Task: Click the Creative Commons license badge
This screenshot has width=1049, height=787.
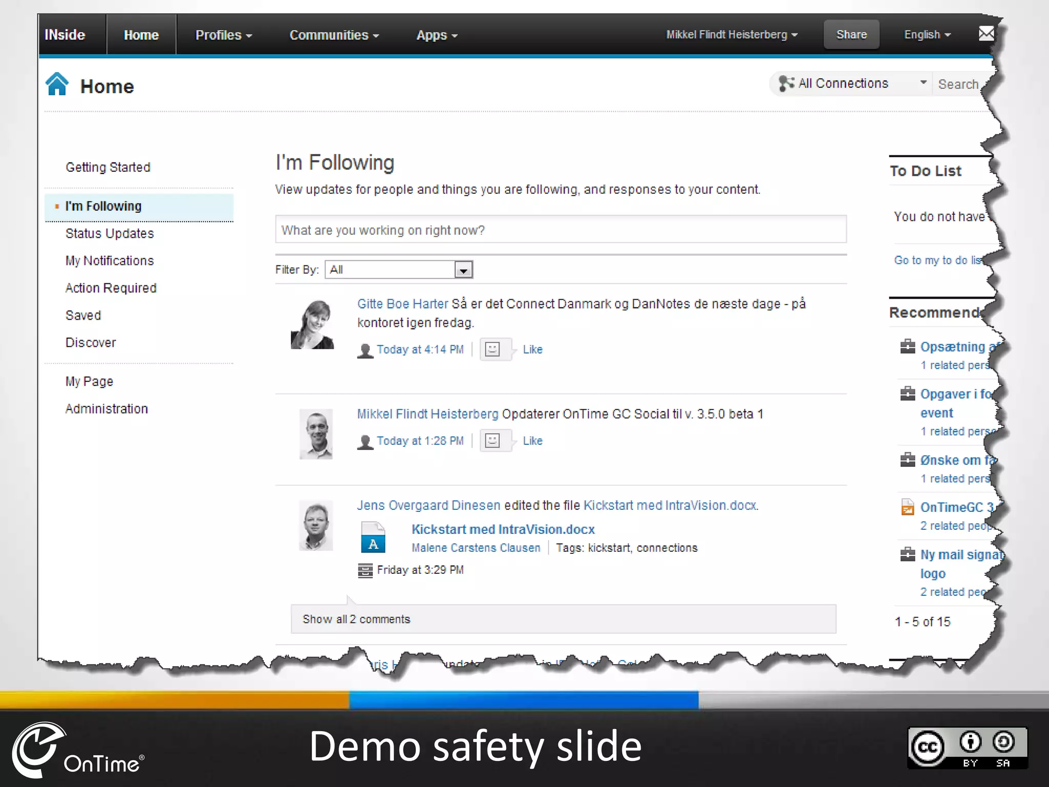Action: pos(968,748)
